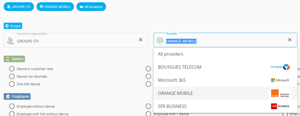Click the Bouygues Telecom logo icon
Viewport: 300px width, 116px height.
(280, 67)
